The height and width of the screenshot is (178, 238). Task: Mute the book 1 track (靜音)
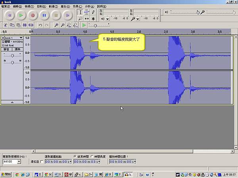point(7,49)
